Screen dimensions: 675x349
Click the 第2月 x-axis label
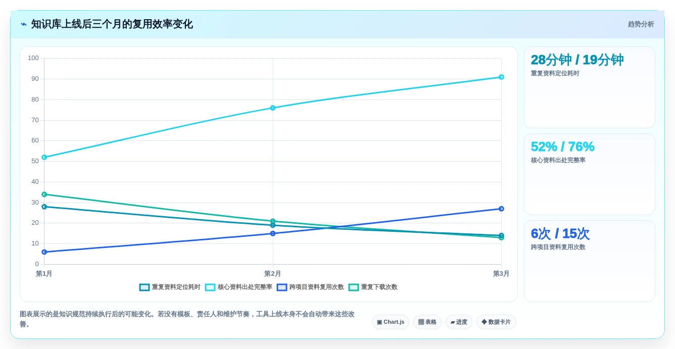point(273,274)
